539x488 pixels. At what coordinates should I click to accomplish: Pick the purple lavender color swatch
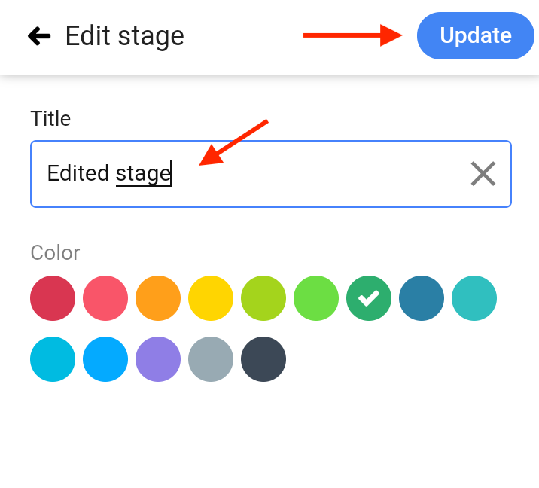click(158, 359)
